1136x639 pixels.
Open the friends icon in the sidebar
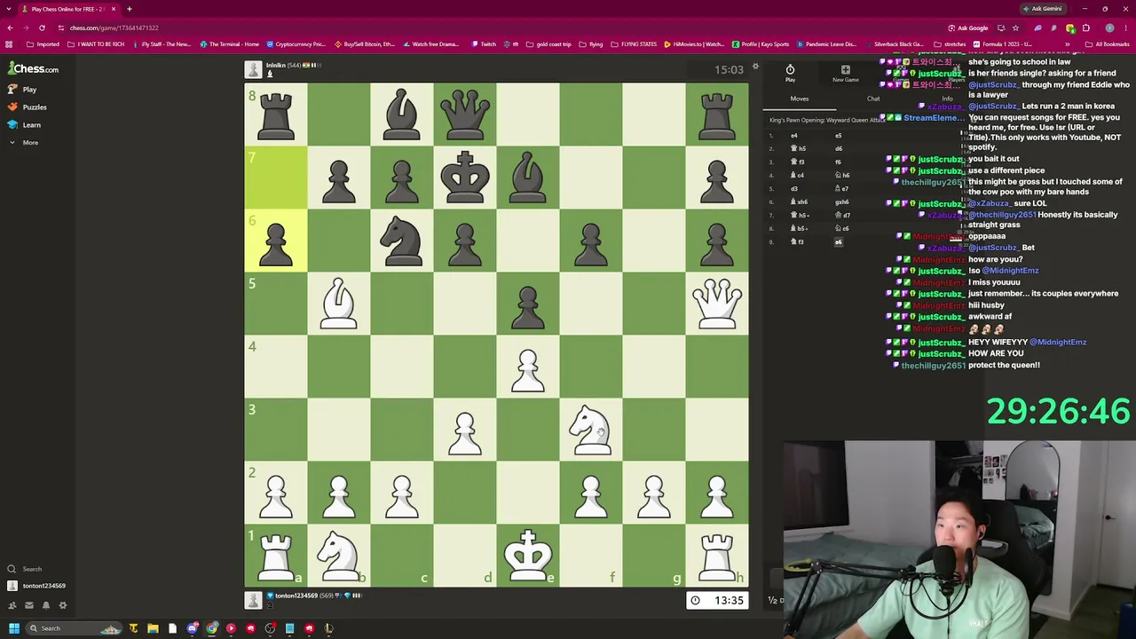click(x=12, y=605)
